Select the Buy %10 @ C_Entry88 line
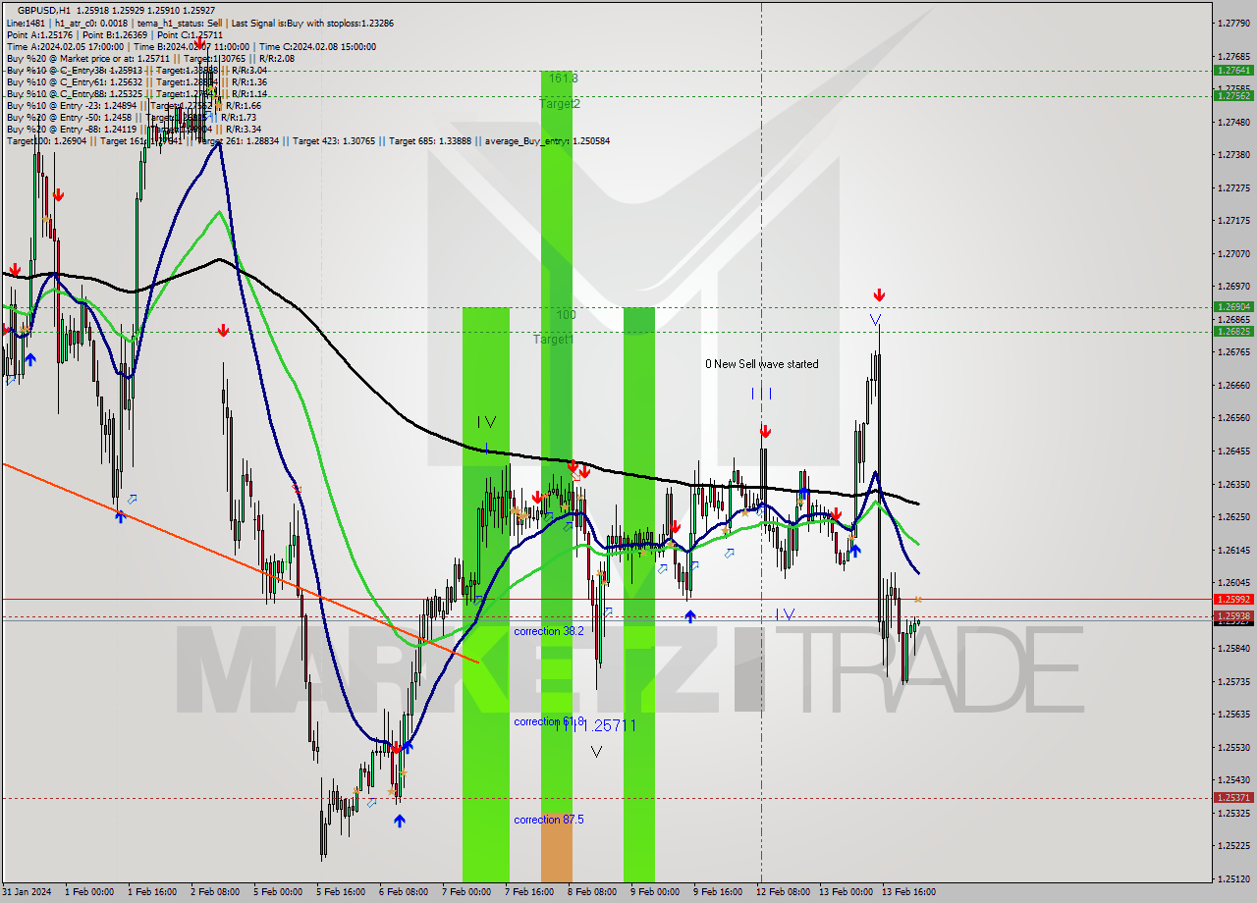The width and height of the screenshot is (1257, 903). pos(137,94)
